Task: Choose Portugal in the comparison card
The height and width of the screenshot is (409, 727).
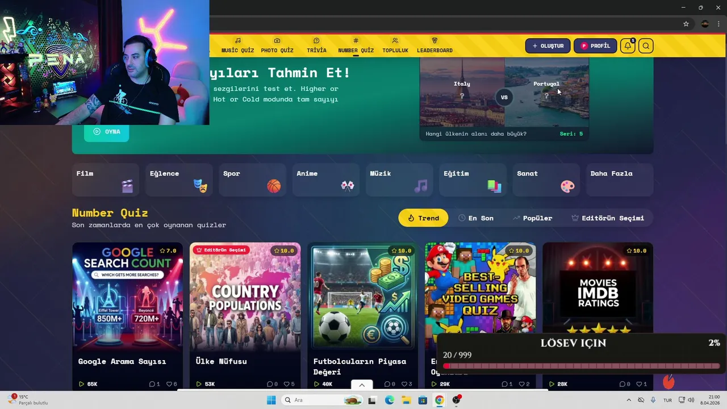Action: (546, 91)
